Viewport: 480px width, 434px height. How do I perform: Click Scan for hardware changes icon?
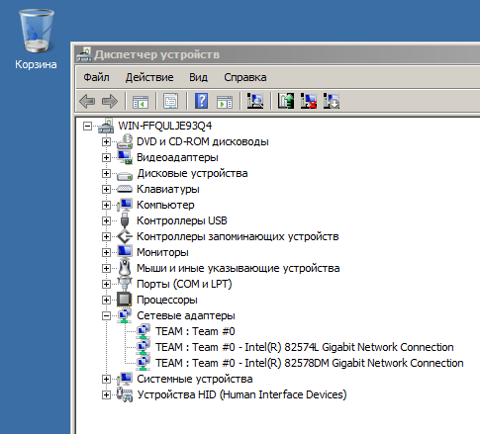(255, 101)
